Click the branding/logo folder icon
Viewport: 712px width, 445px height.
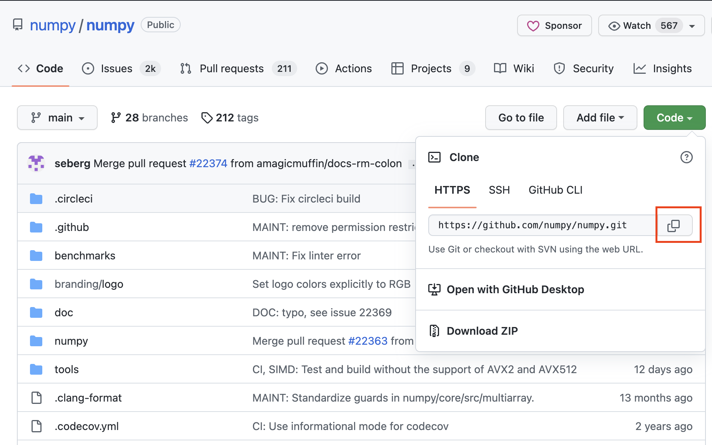[36, 284]
